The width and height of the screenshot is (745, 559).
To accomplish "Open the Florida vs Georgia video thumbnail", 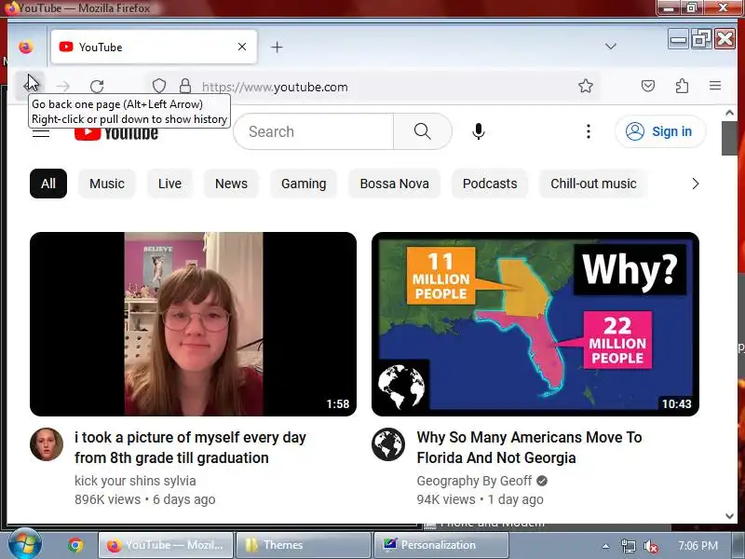I will pyautogui.click(x=535, y=324).
